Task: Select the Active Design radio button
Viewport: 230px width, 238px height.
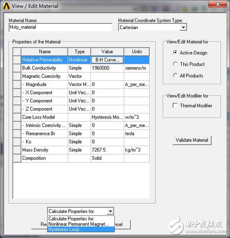Action: pos(175,53)
